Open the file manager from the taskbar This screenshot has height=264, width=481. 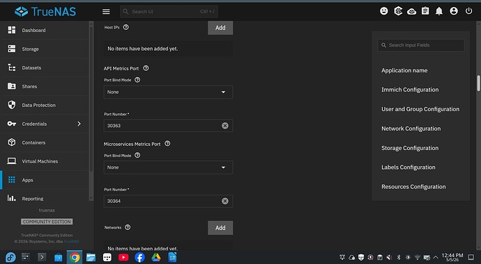point(91,257)
